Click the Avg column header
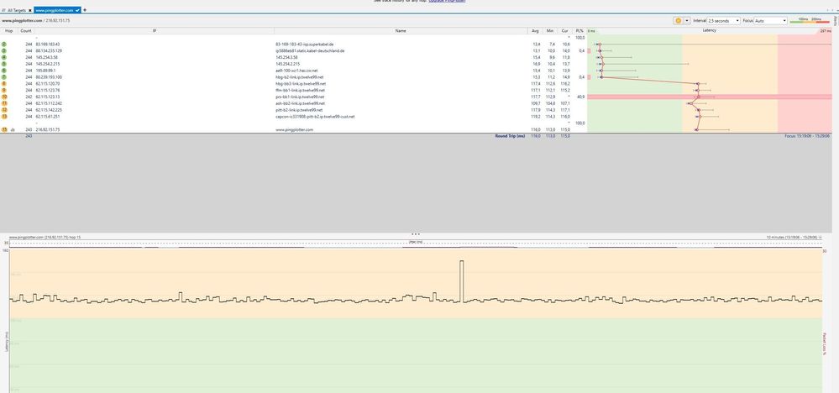This screenshot has width=839, height=393. tap(536, 31)
